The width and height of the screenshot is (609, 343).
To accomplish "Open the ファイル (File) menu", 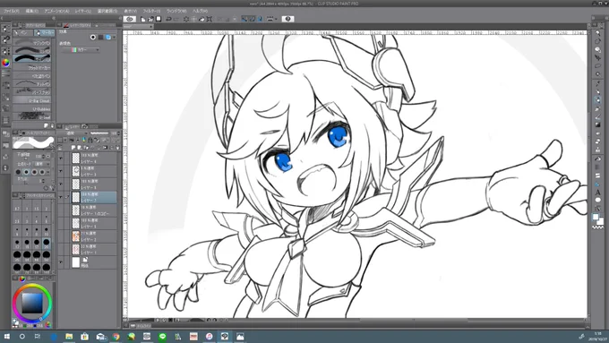I will point(12,11).
